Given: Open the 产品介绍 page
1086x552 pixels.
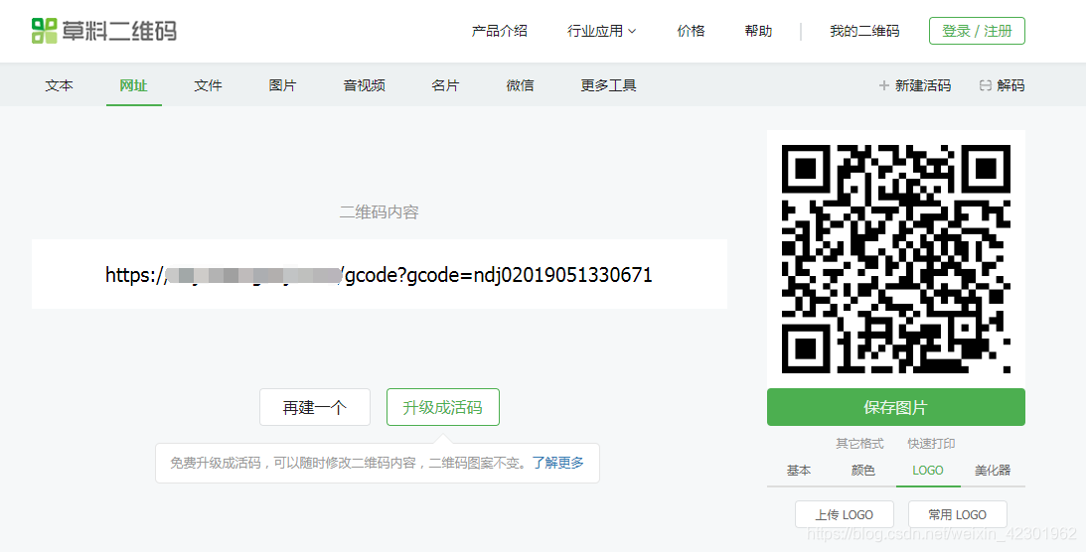Looking at the screenshot, I should point(500,31).
